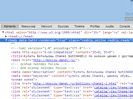This screenshot has height=99, width=133.
Task: Open the botilony-chanel-1.html canonical link
Action: 75,83
